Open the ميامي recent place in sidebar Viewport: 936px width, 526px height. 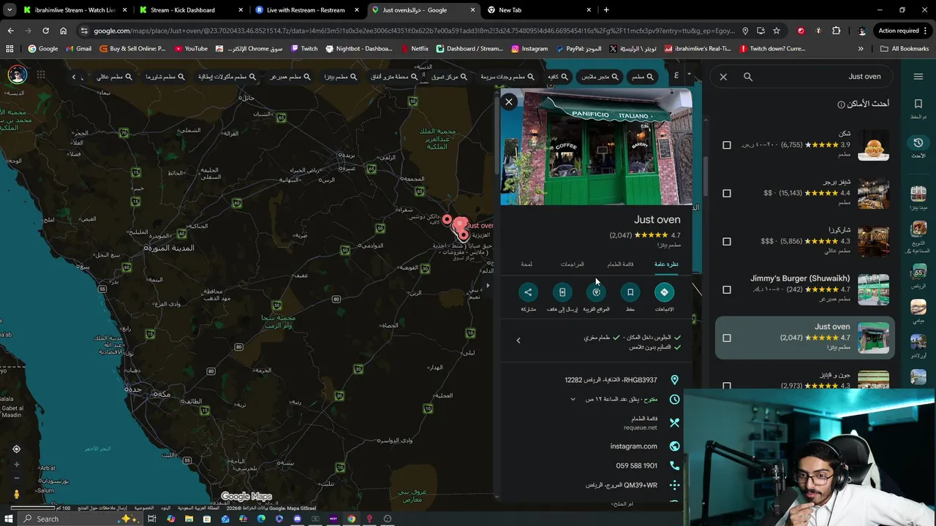[918, 311]
